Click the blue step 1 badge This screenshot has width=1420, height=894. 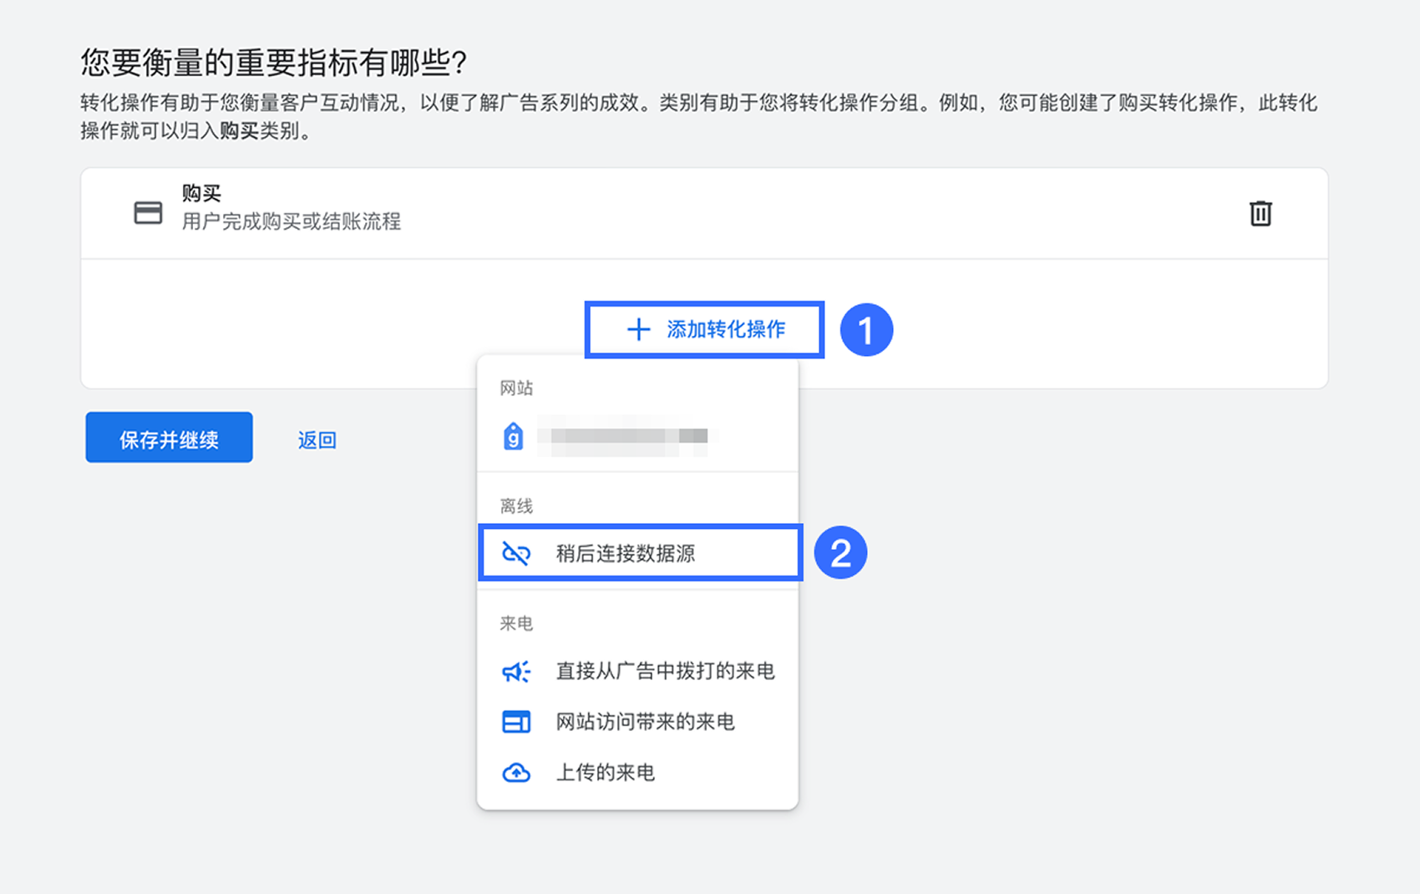click(866, 330)
